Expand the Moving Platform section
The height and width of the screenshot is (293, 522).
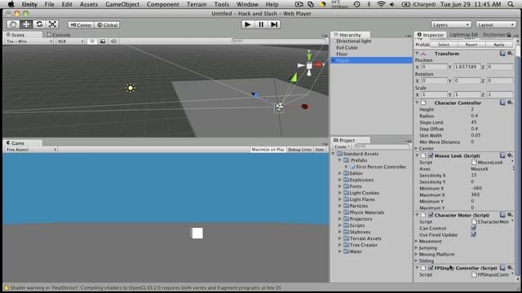coord(417,254)
